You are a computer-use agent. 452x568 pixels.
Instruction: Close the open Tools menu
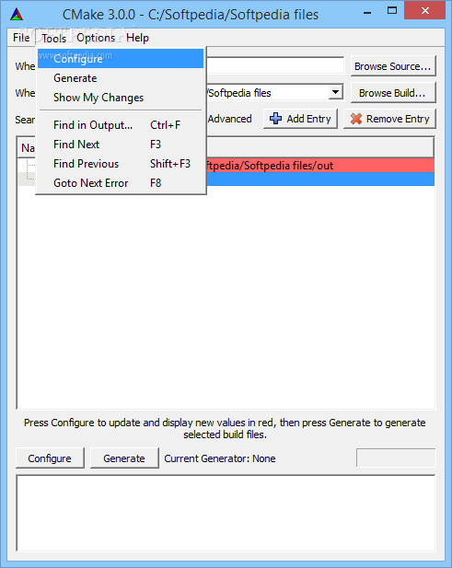[53, 38]
